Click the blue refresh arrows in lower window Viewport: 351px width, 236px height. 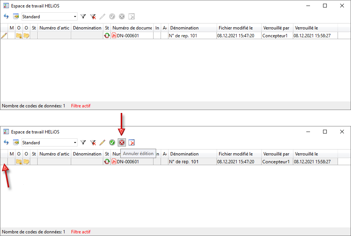(6, 143)
